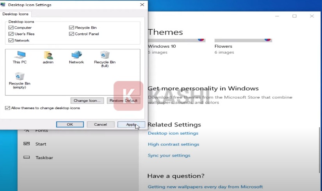Close the Desktop Icon Settings dialog
The image size is (322, 191).
tap(142, 5)
